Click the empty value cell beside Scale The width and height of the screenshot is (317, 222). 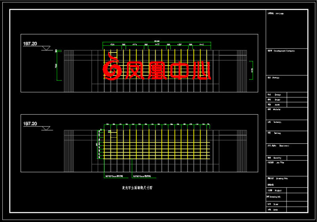[297, 204]
